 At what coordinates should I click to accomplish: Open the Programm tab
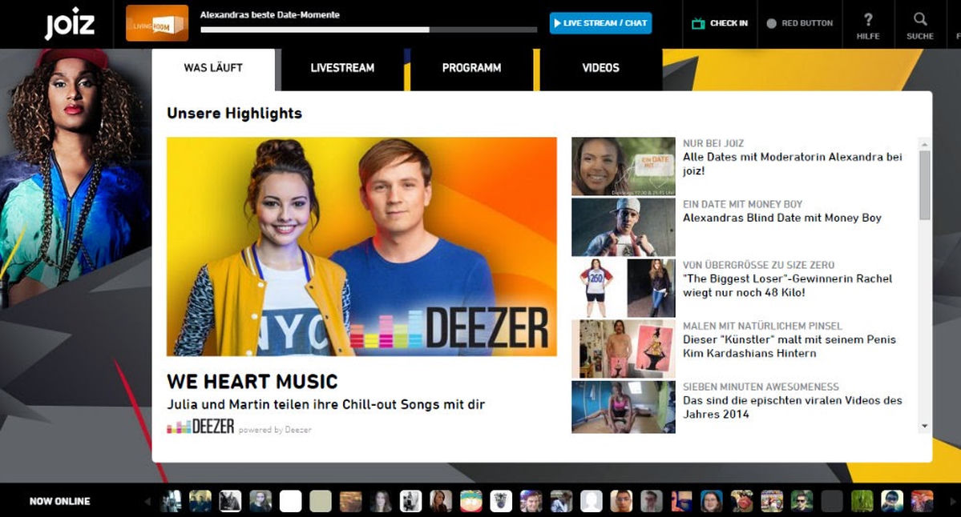pyautogui.click(x=471, y=68)
